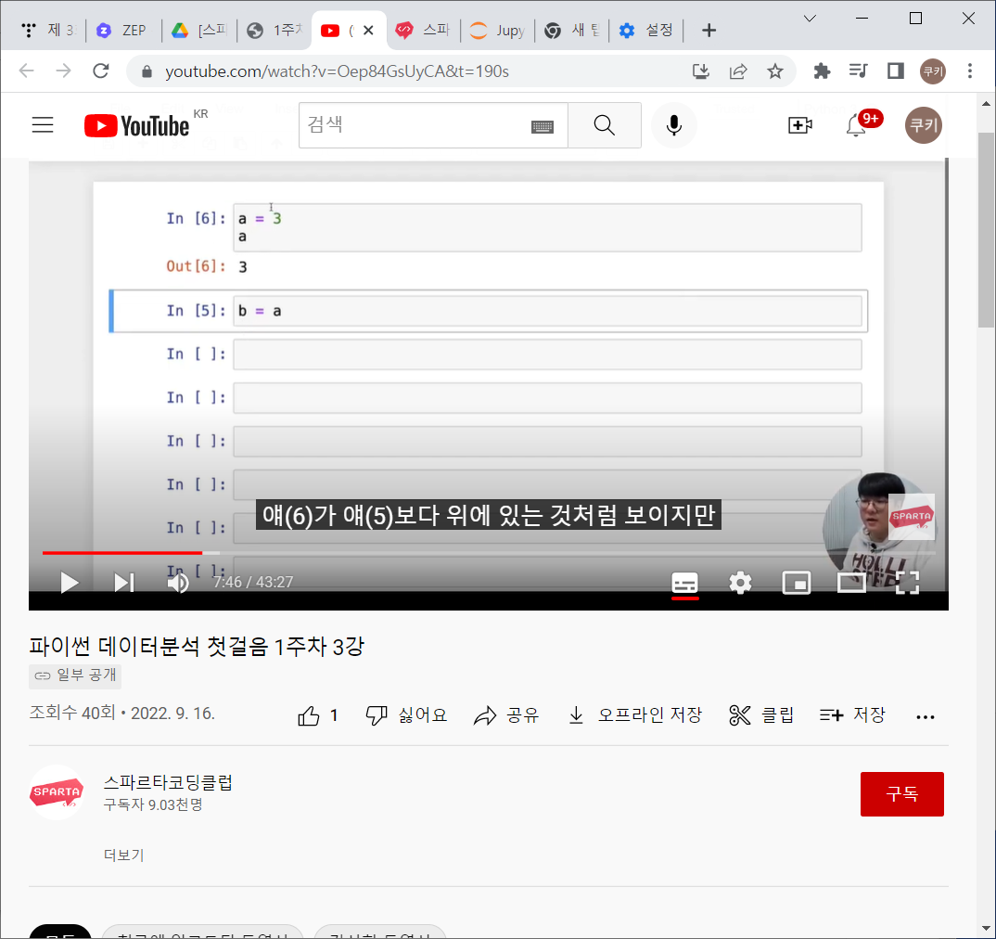Toggle subtitles on the player
Screen dimensions: 996x939
684,583
